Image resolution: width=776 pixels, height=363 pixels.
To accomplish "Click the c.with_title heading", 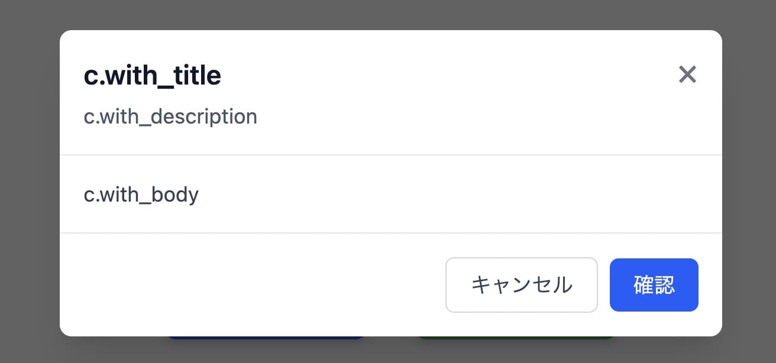I will [153, 76].
